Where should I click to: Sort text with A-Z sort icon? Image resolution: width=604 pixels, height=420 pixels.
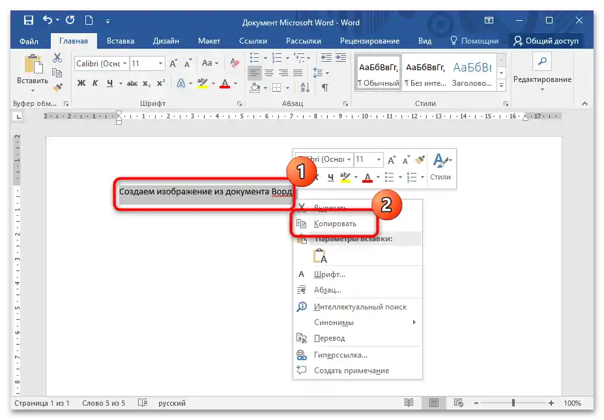click(x=305, y=88)
